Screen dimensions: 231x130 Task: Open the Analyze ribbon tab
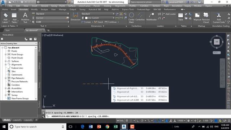(44, 9)
